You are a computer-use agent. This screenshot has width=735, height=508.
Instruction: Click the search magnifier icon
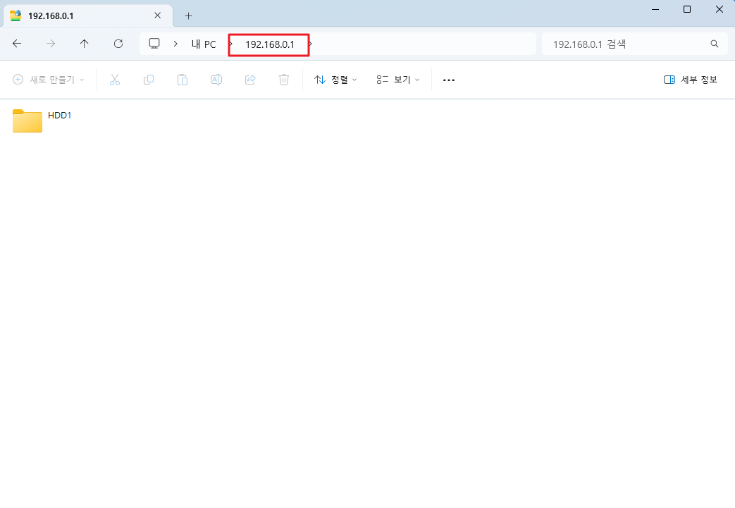pos(714,44)
